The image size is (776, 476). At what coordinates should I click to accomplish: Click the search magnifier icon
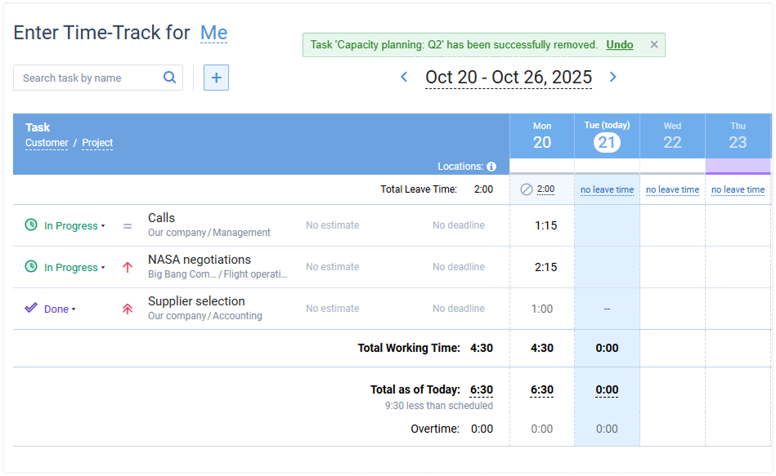[x=169, y=78]
